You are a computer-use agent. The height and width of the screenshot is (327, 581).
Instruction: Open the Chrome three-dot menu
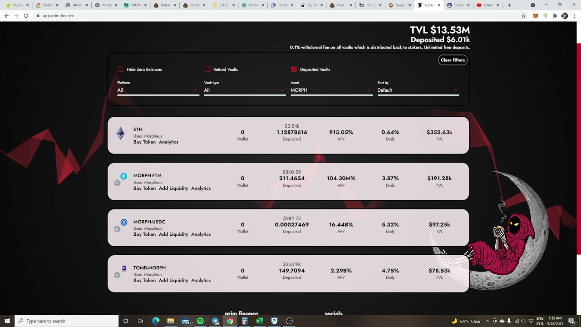coord(575,15)
